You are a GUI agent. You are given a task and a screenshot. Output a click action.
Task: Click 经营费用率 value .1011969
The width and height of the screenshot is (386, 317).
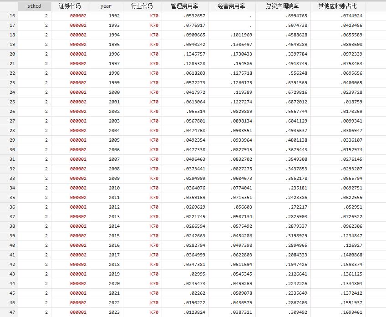click(241, 35)
